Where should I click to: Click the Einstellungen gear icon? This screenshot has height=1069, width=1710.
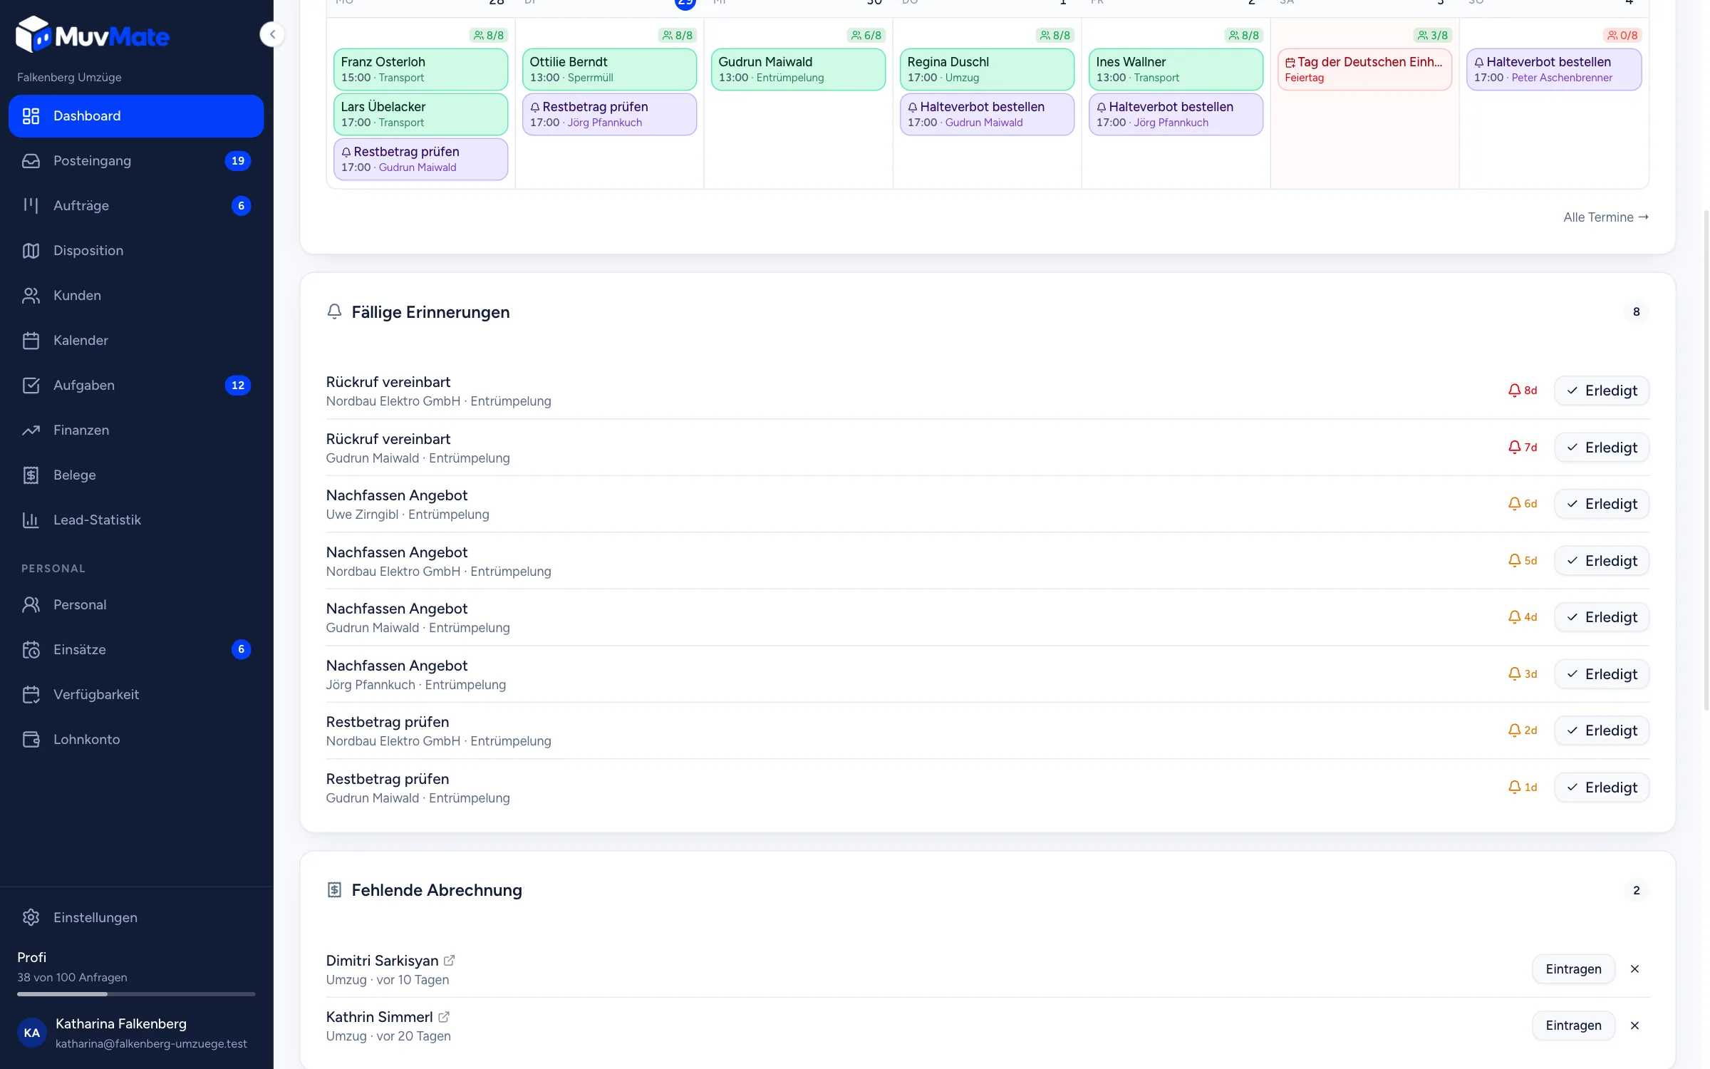[31, 917]
